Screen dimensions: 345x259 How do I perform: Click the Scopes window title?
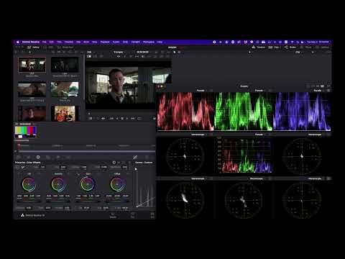pos(244,86)
